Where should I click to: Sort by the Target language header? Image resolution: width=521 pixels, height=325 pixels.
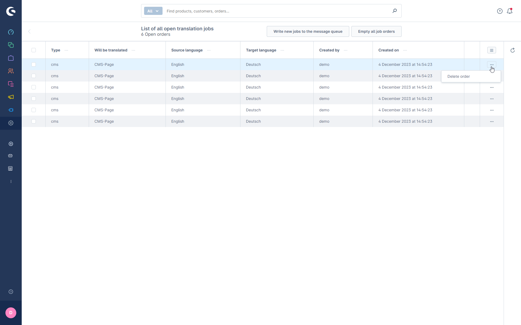click(x=261, y=50)
